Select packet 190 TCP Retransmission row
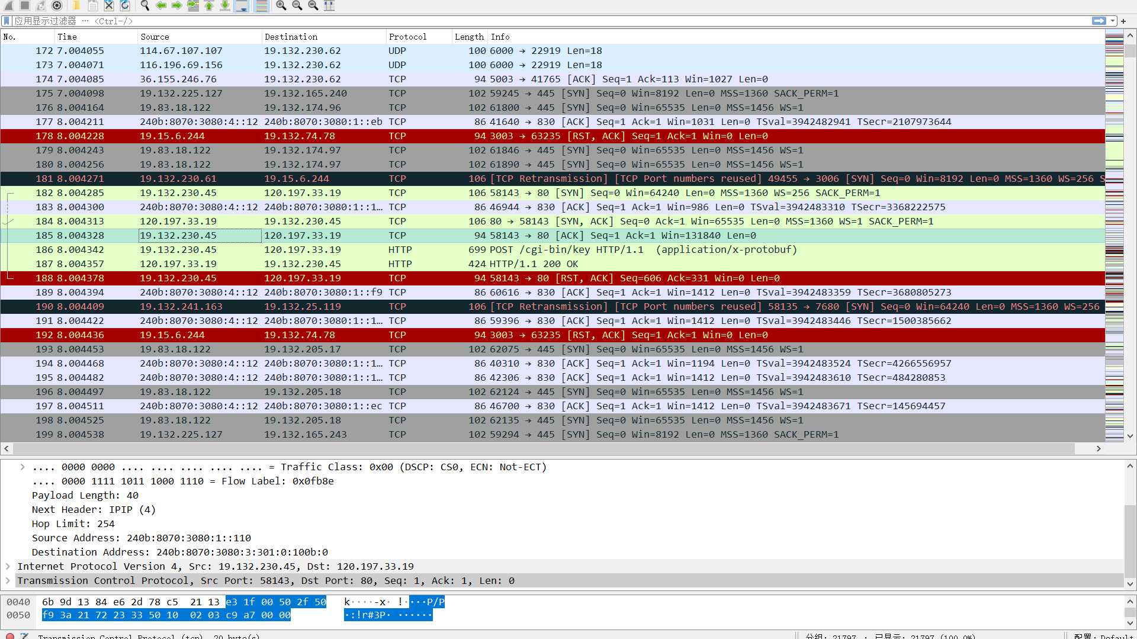 (x=553, y=307)
